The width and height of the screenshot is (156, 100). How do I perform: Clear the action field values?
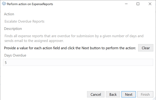tap(146, 48)
